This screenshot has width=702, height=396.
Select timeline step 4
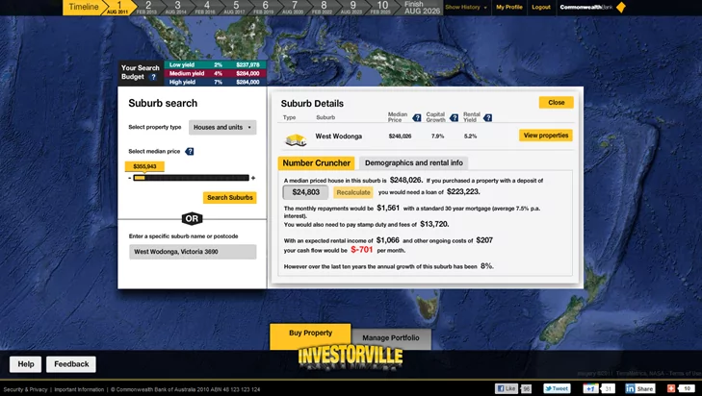coord(206,8)
